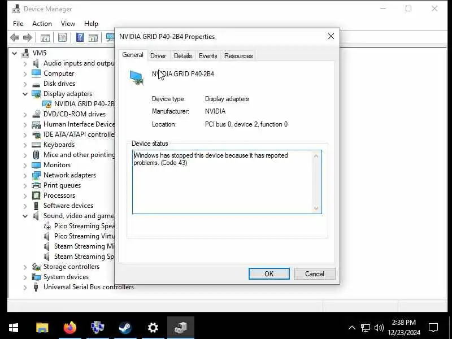452x339 pixels.
Task: Switch to the Driver tab
Action: point(158,56)
